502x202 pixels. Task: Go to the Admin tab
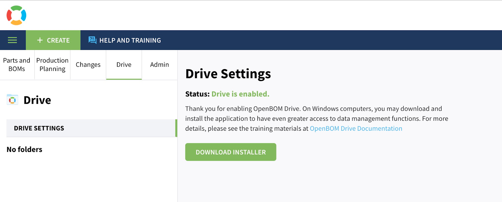click(x=159, y=65)
